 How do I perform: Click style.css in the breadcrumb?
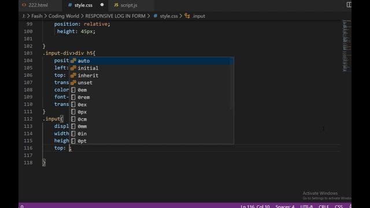click(x=168, y=16)
